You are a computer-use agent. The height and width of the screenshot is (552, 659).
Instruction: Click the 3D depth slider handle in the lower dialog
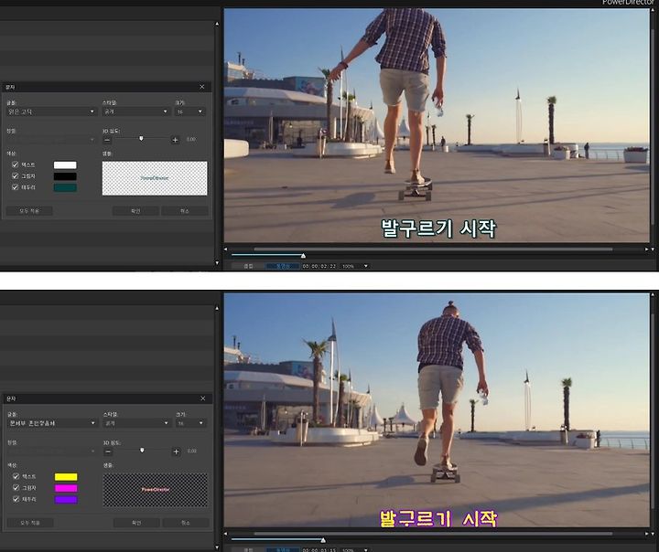(x=142, y=451)
